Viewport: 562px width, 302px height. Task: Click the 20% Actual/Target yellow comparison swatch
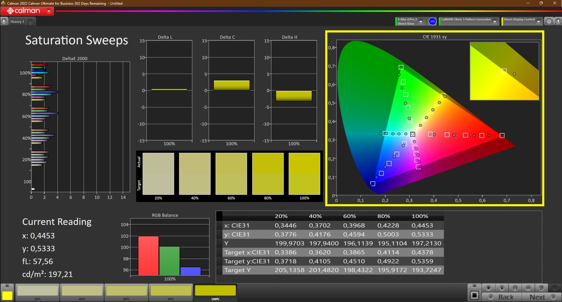158,174
